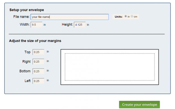This screenshot has width=175, height=109.
Task: Click the Top margin input field
Action: [x=38, y=52]
